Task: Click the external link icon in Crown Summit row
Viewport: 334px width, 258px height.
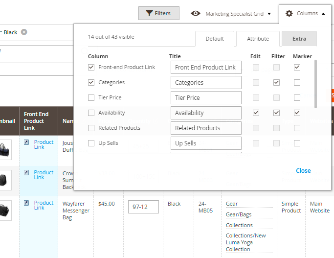Action: click(x=26, y=173)
